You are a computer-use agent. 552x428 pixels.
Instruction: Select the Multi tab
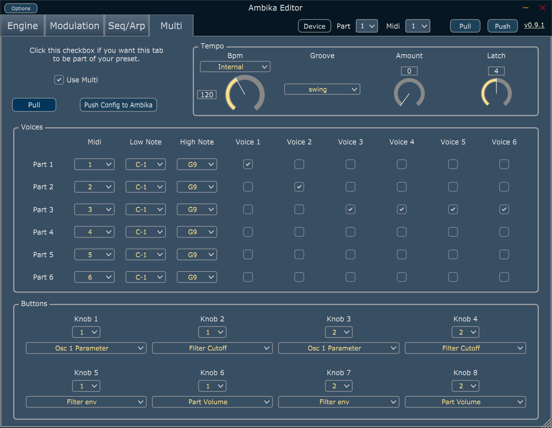tap(171, 26)
